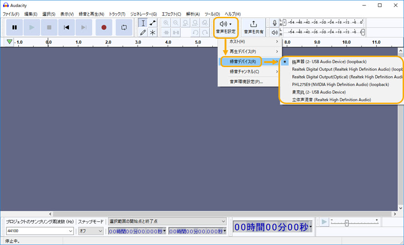Open the 編集(E) menu

click(x=31, y=14)
